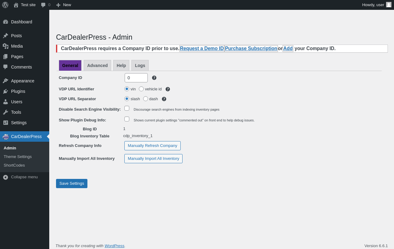Open the Users menu label

click(x=17, y=102)
